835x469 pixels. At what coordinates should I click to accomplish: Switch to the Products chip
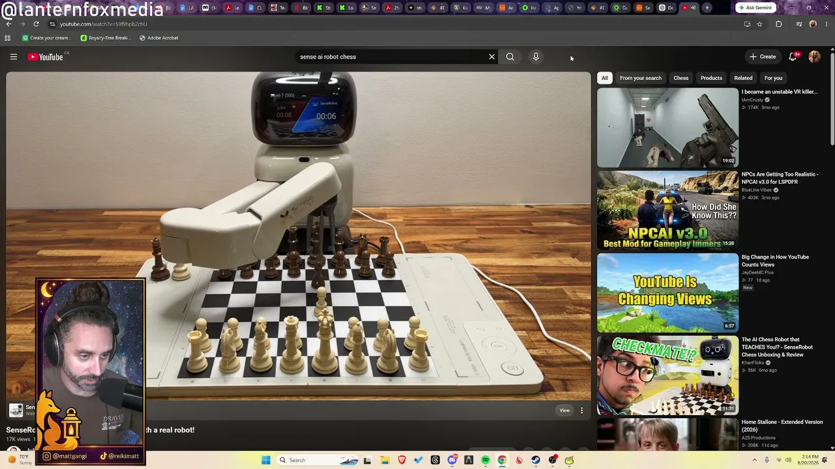pyautogui.click(x=711, y=78)
